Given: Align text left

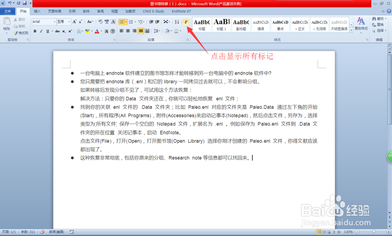Looking at the screenshot, I should point(122,31).
